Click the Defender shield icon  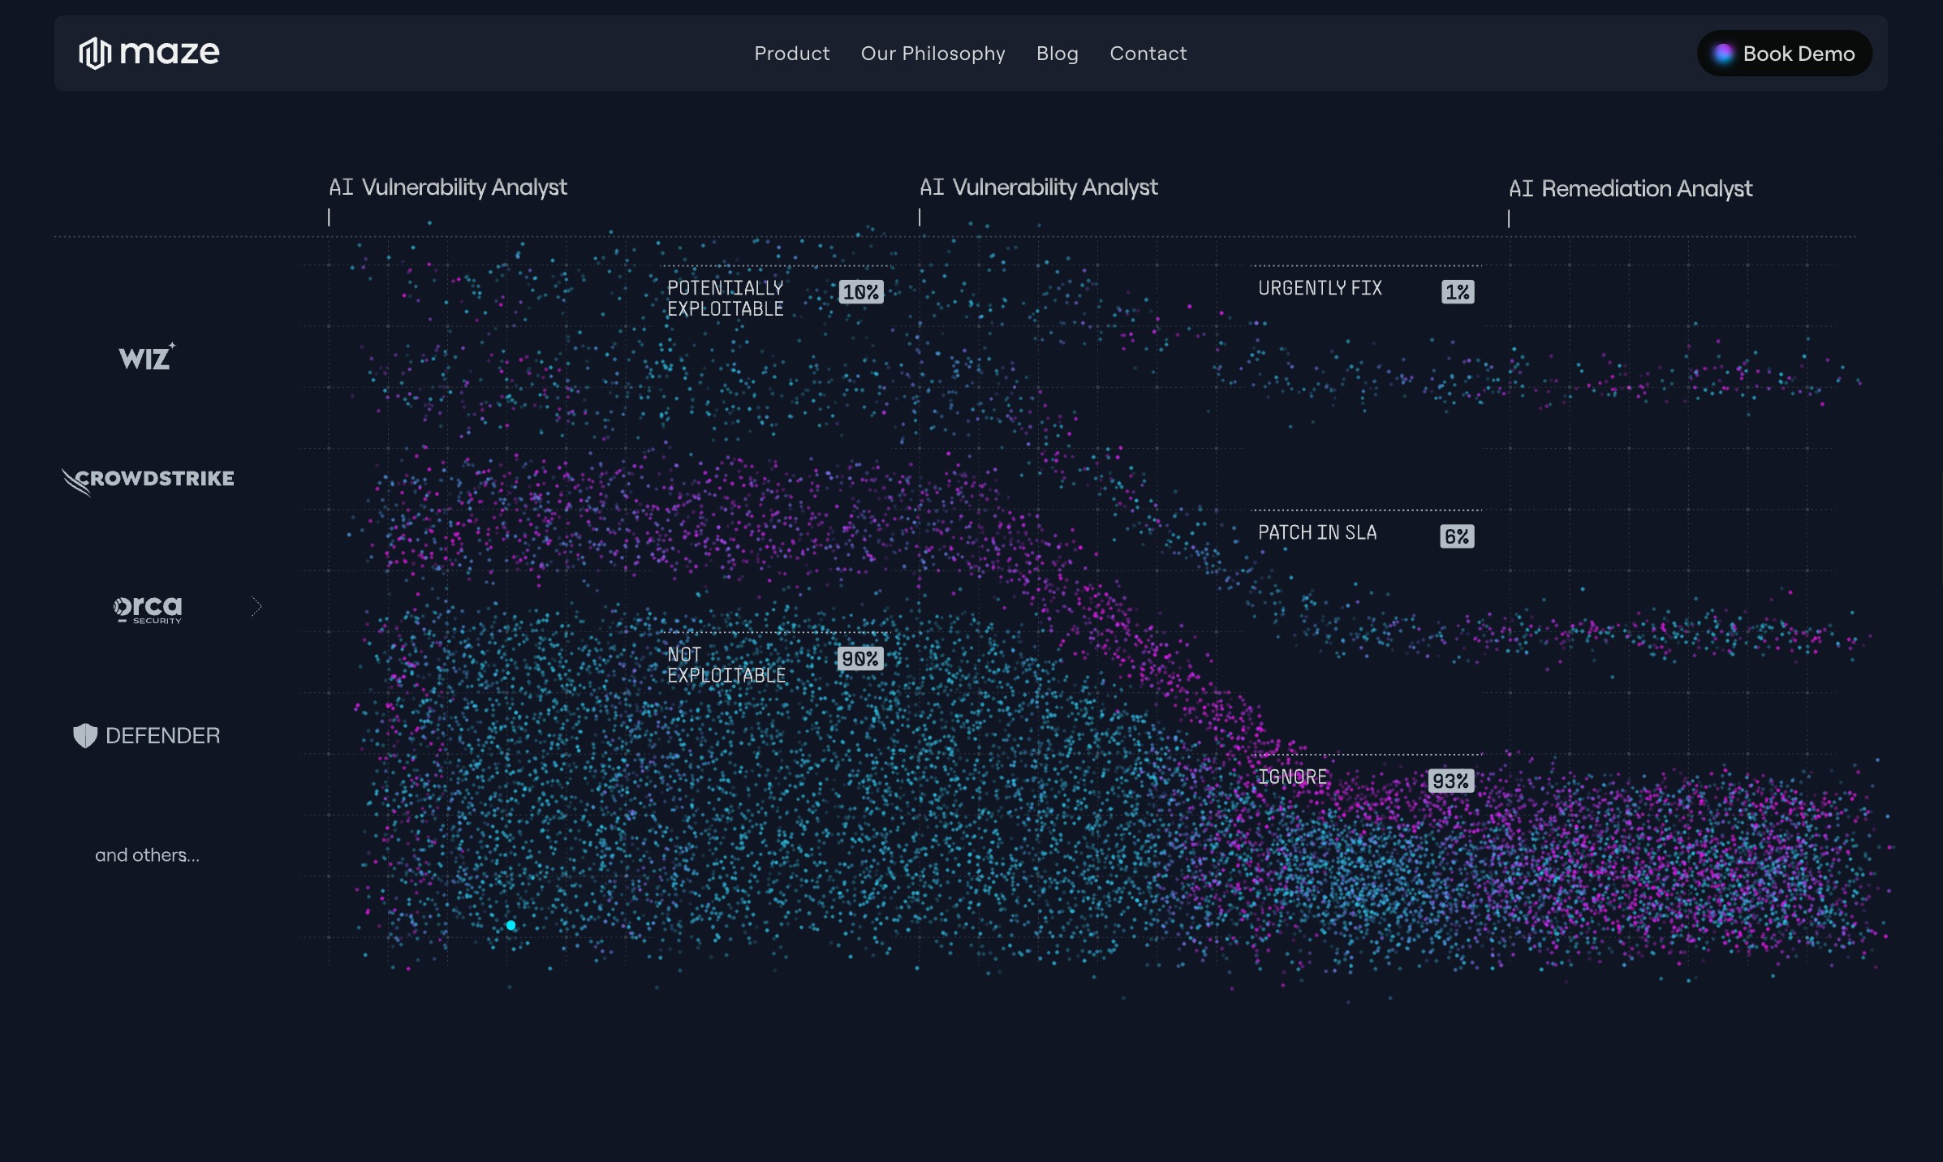pos(85,735)
